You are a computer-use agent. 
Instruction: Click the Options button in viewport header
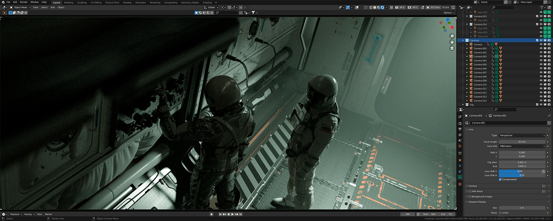(449, 13)
